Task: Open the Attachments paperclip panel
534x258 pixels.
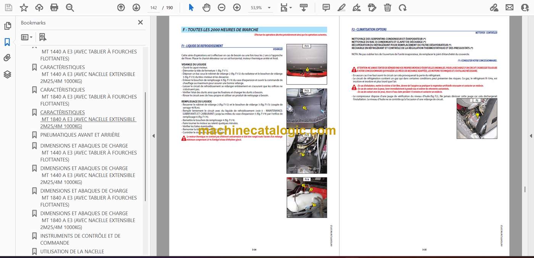Action: point(7,58)
